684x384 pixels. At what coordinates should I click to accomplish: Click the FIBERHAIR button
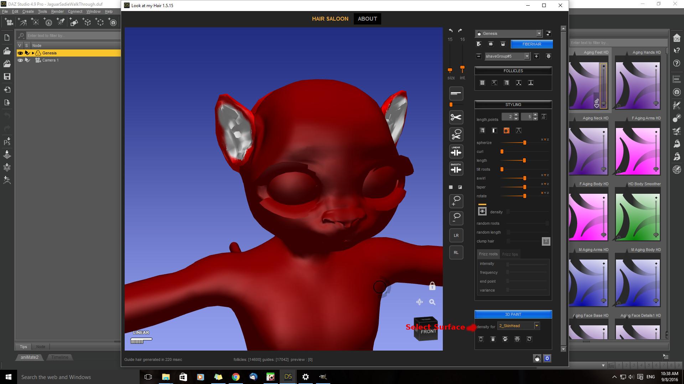pos(532,44)
